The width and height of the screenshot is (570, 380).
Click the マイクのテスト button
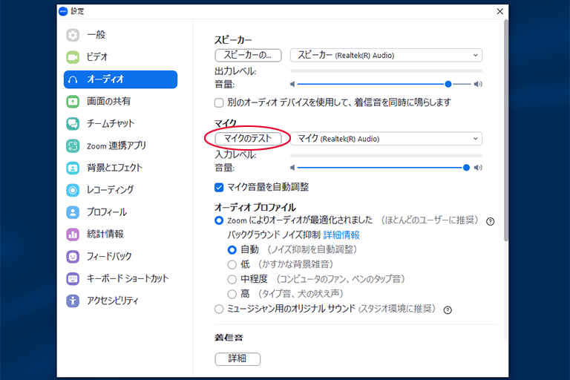(249, 139)
